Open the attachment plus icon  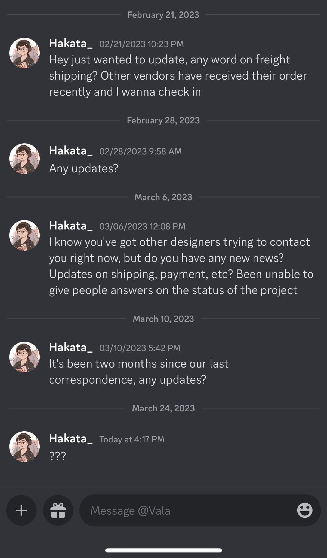[21, 511]
